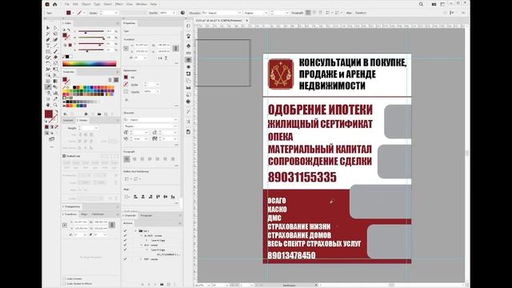Viewport: 512px width, 288px height.
Task: Click Fill color swatch in Appearance section
Action: coord(126,78)
